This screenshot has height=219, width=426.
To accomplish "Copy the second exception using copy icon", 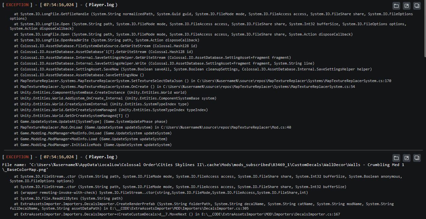I will pos(417,158).
